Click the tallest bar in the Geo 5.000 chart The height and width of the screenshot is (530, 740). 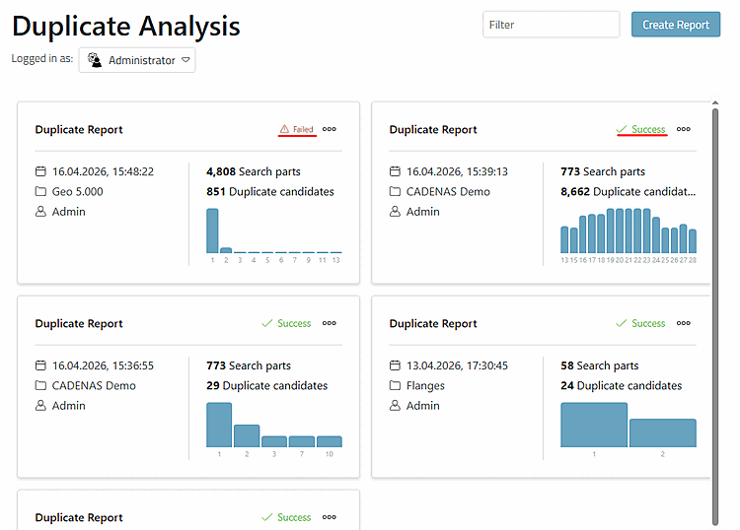212,231
